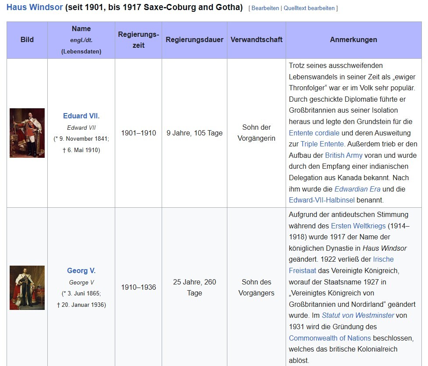Viewport: 428px width, 366px height.
Task: Click the Regierungszeit column header
Action: (x=138, y=40)
